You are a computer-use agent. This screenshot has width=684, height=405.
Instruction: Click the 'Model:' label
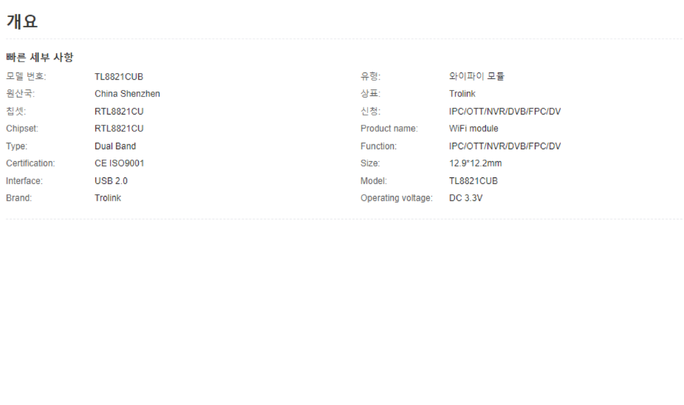(374, 180)
